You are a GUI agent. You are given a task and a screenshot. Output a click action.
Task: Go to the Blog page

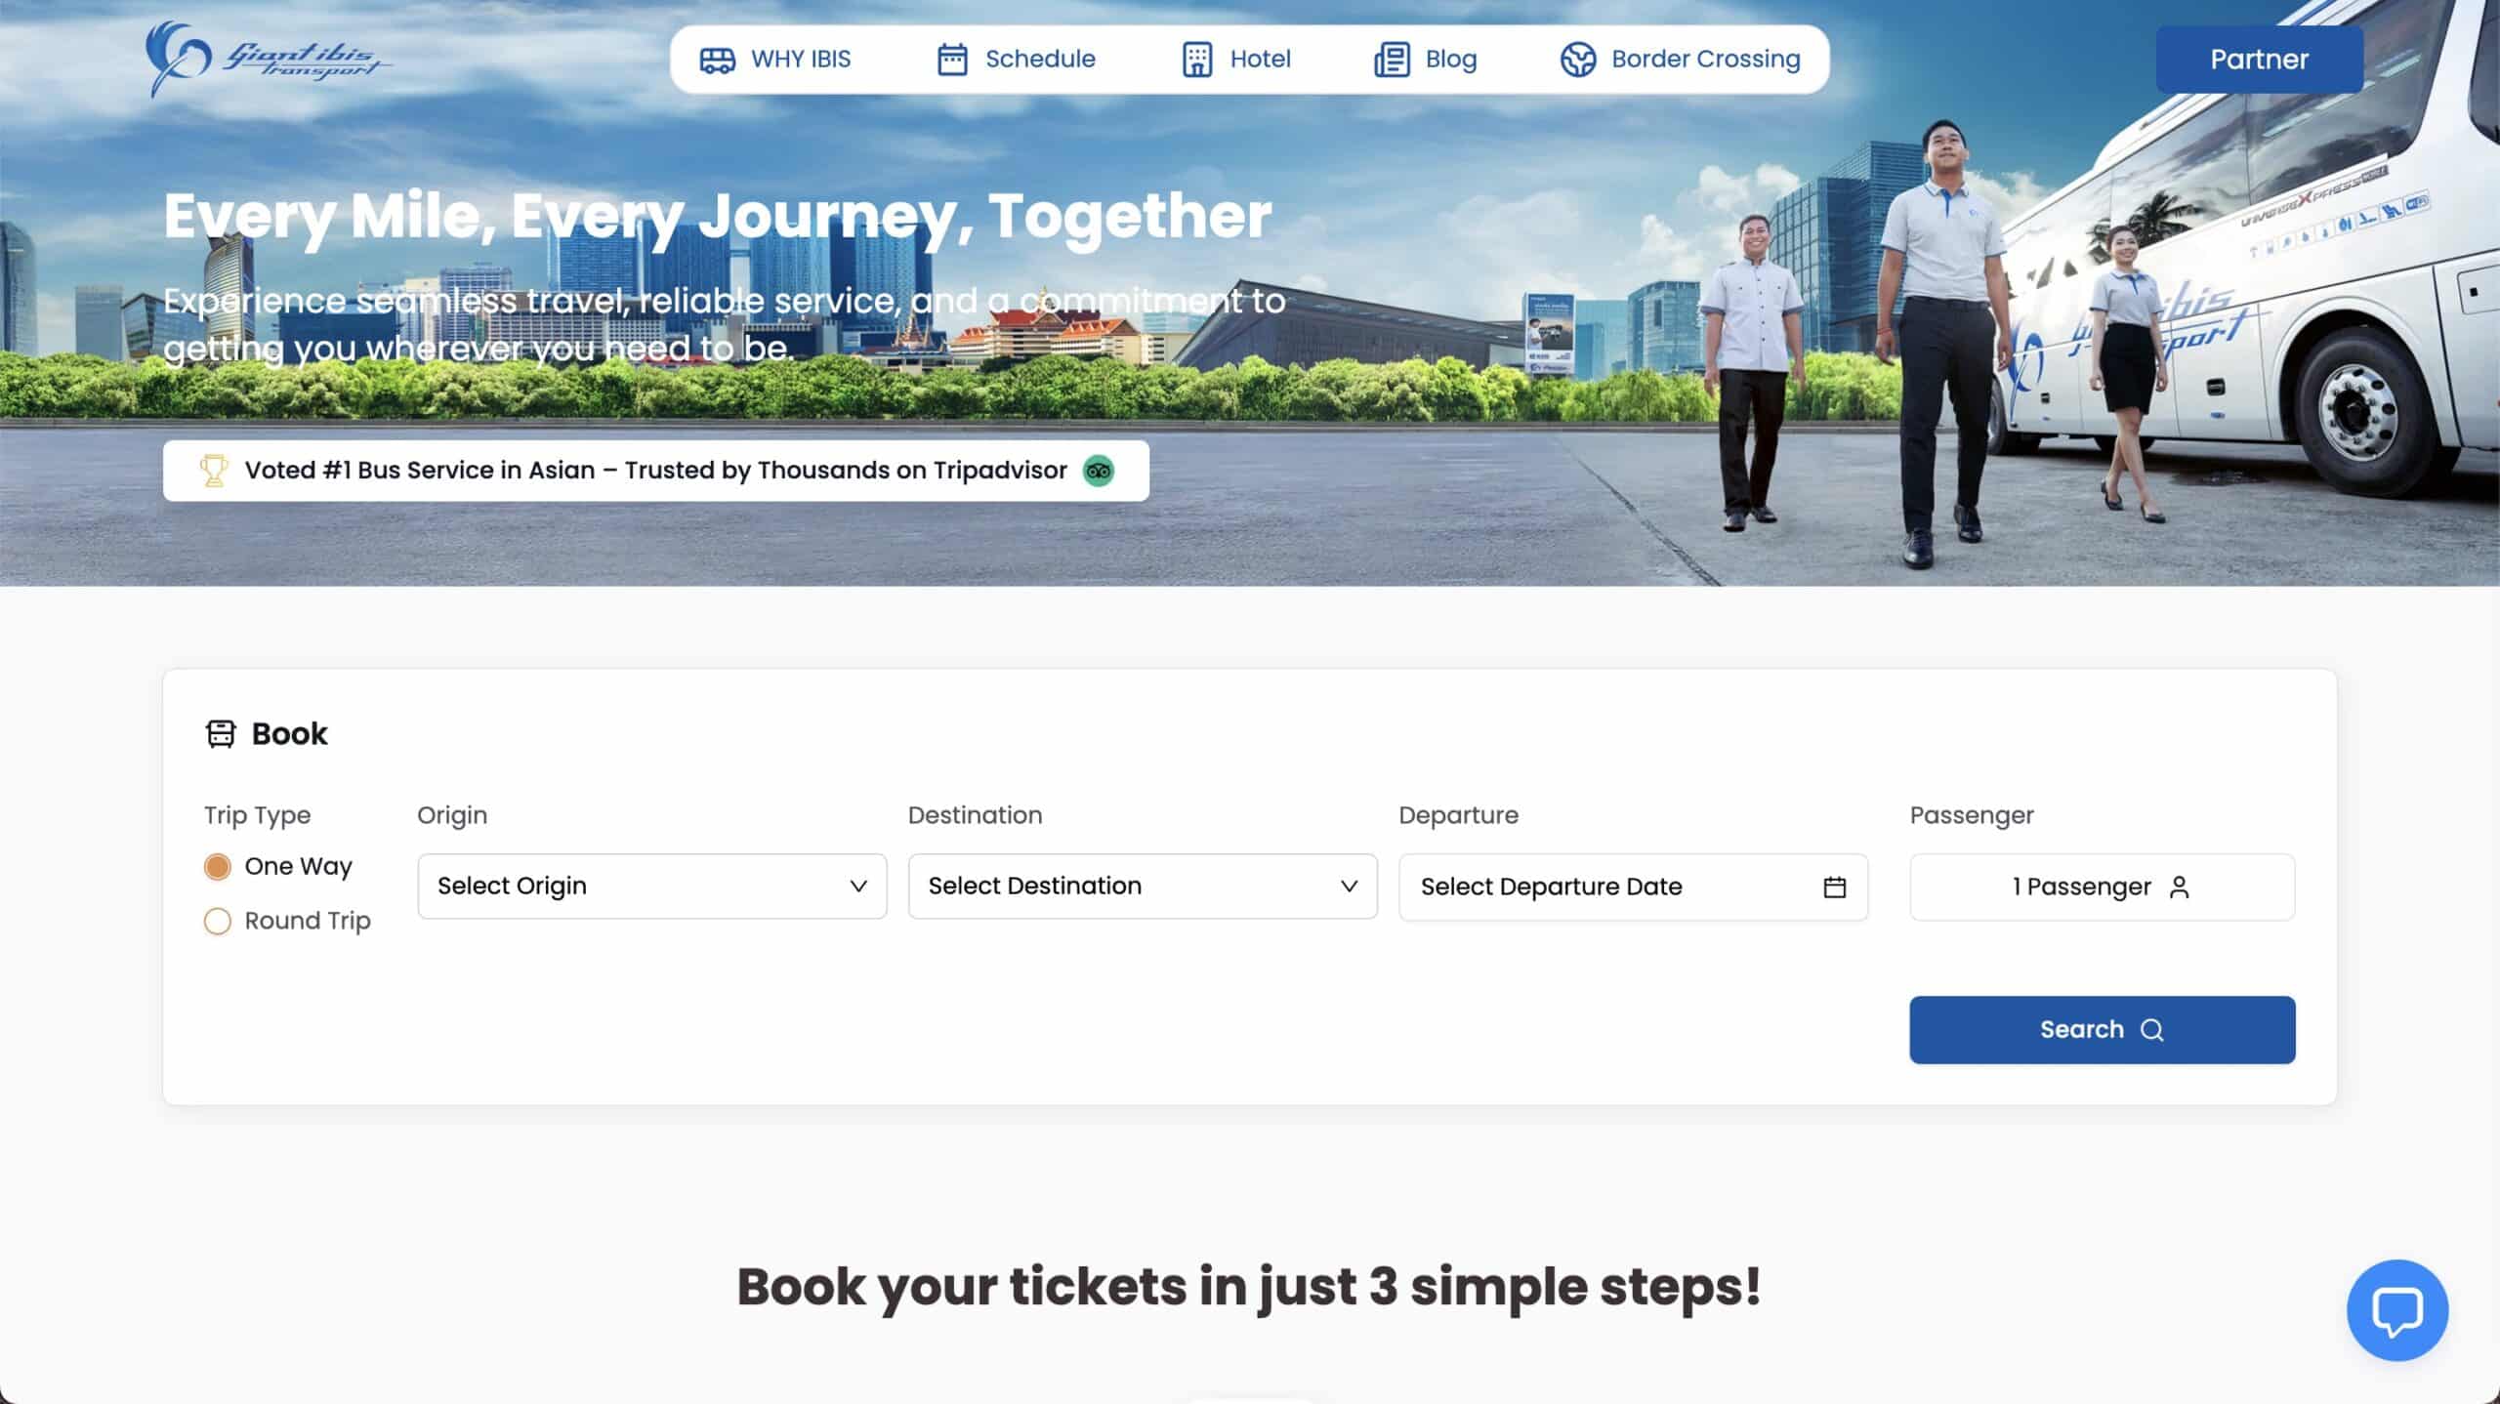(x=1425, y=60)
